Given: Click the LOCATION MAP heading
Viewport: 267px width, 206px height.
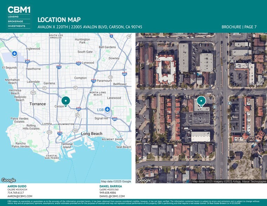Looking at the screenshot, I should (59, 20).
